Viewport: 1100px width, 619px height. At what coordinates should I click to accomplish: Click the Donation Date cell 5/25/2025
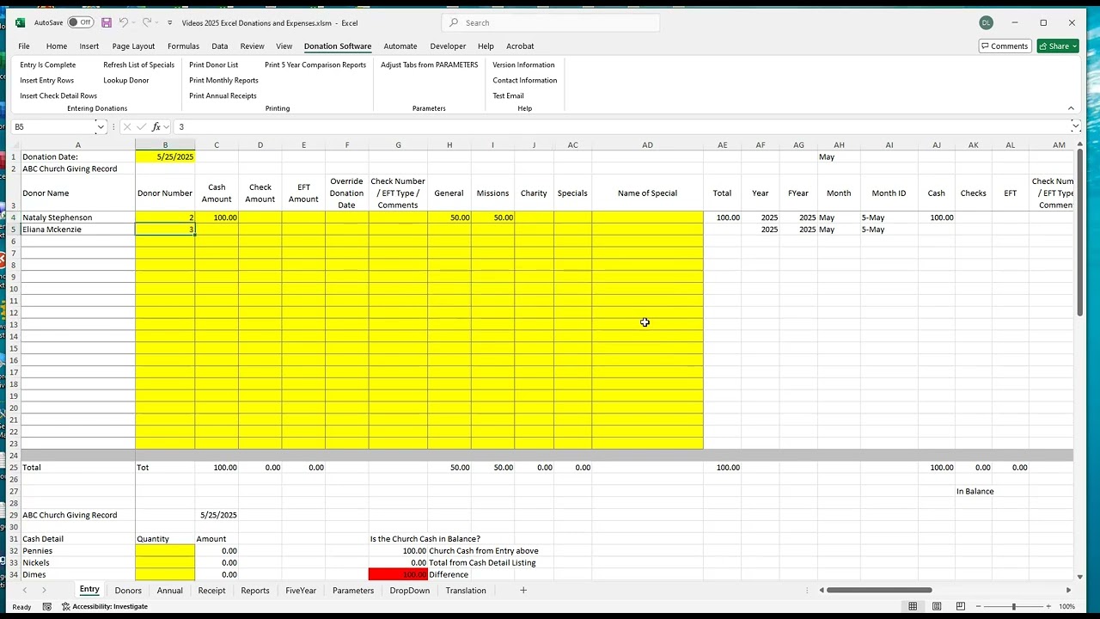pyautogui.click(x=165, y=157)
